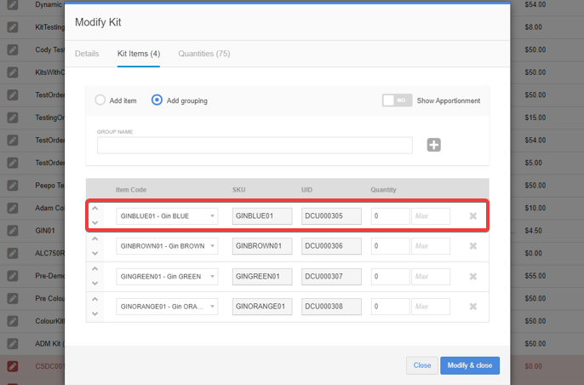The height and width of the screenshot is (385, 584).
Task: Click the quantity field for GINORANGE01
Action: point(390,307)
